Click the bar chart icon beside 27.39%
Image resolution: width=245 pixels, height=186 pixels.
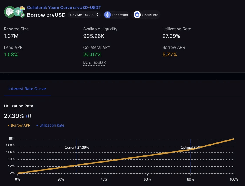(x=29, y=116)
